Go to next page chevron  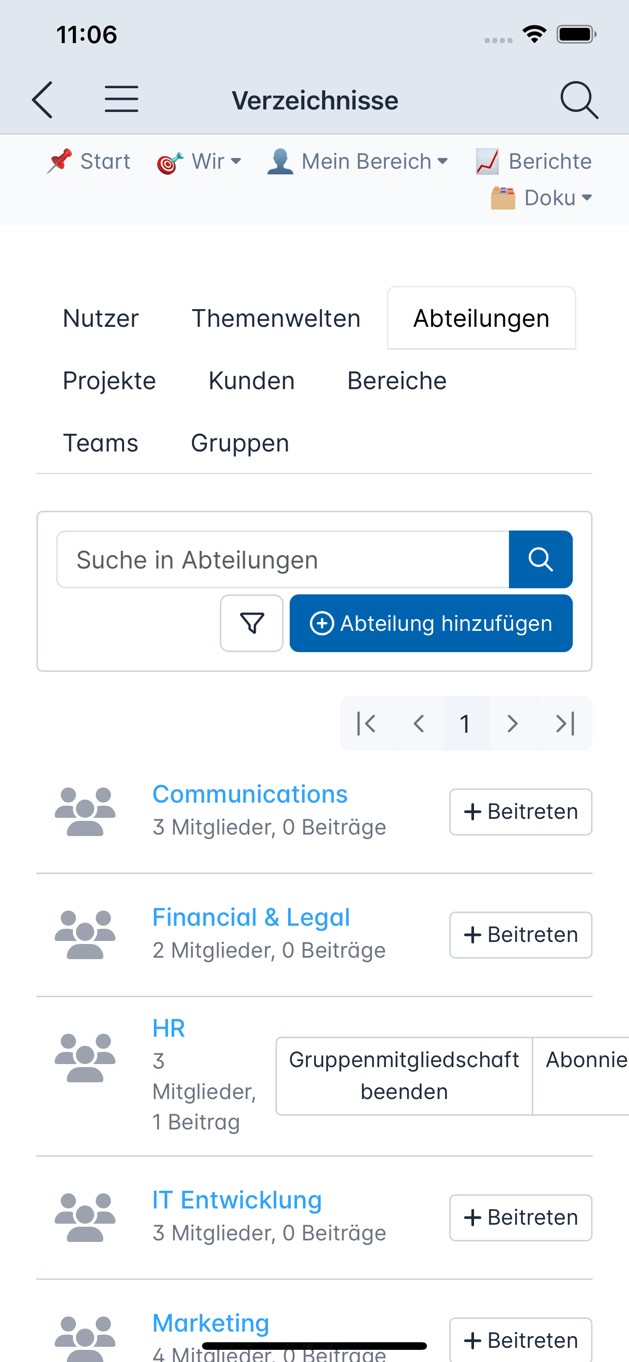click(x=512, y=723)
